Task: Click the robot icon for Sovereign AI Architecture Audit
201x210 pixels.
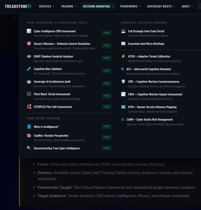Action: pyautogui.click(x=29, y=82)
